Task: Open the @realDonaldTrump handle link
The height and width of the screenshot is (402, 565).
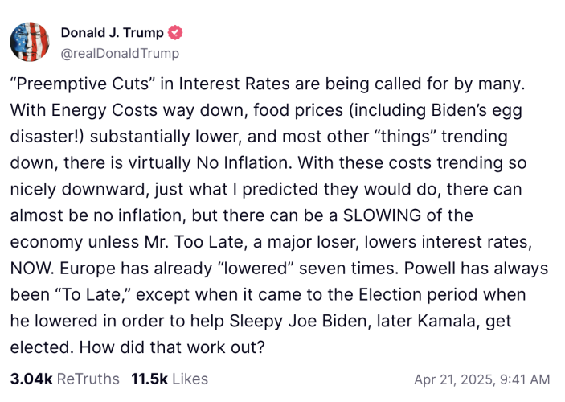Action: [120, 53]
